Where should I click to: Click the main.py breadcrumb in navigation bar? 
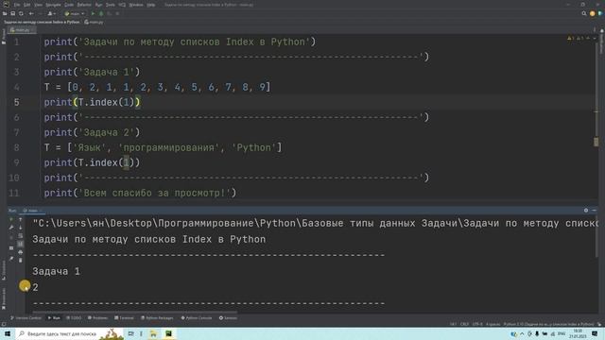coord(94,23)
